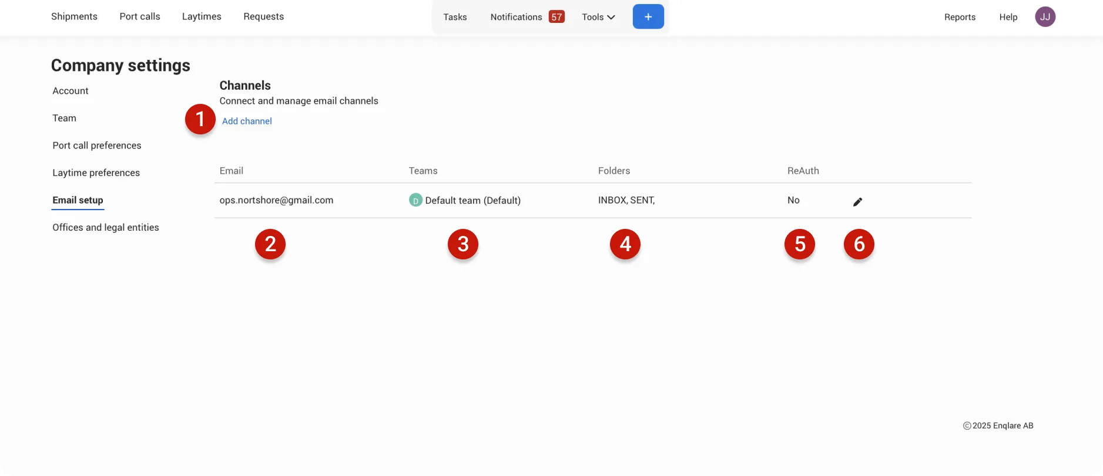This screenshot has width=1103, height=476.
Task: Click the INBOX, SENT folders cell
Action: [x=626, y=200]
